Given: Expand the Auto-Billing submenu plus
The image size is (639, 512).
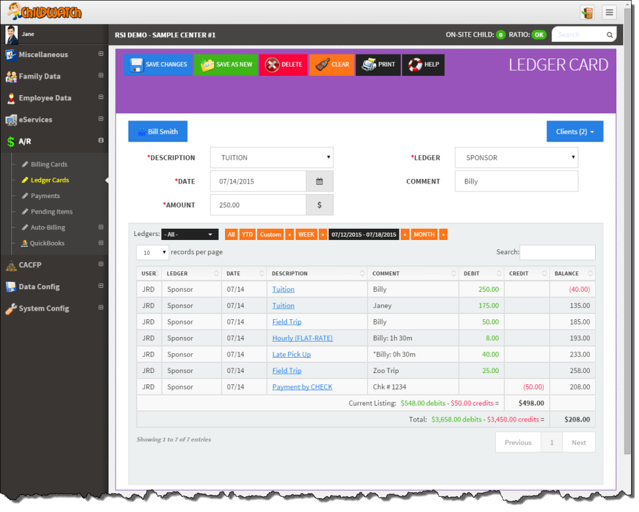Looking at the screenshot, I should (101, 227).
